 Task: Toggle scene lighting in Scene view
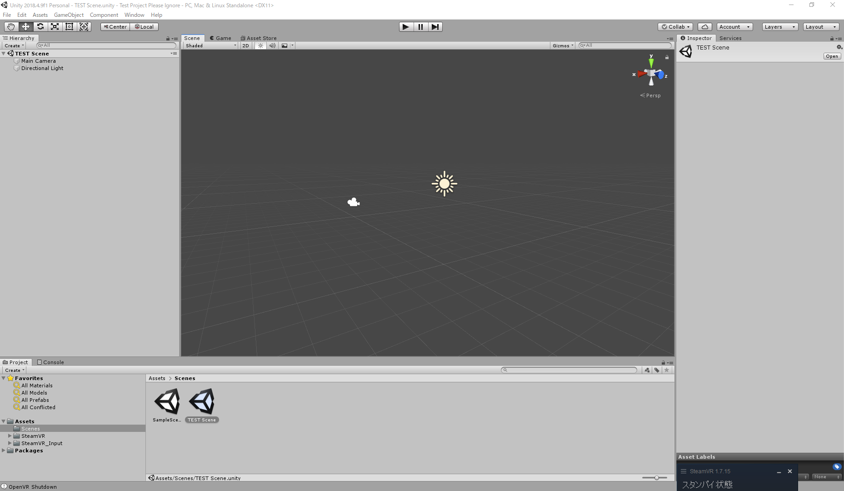[260, 45]
